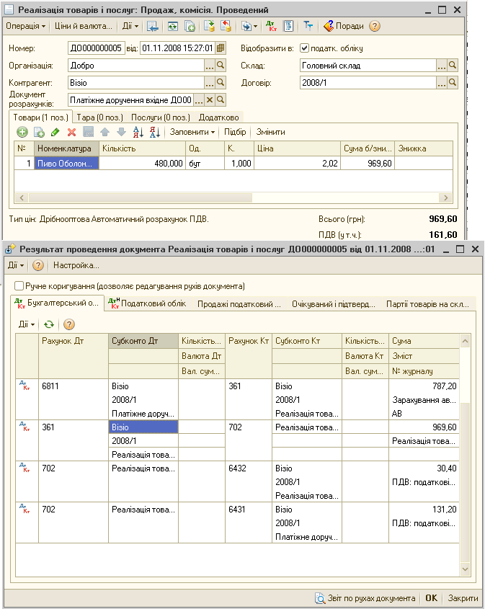Click the refresh document icon in the top toolbar
Image resolution: width=485 pixels, height=609 pixels.
173,26
